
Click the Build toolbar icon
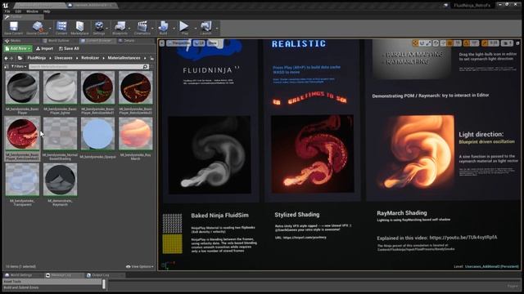163,28
